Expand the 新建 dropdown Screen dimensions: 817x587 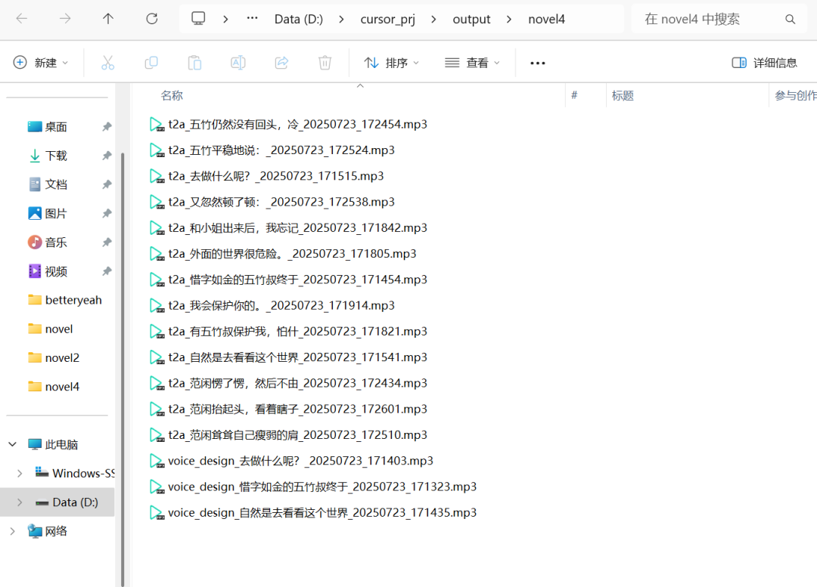point(42,63)
